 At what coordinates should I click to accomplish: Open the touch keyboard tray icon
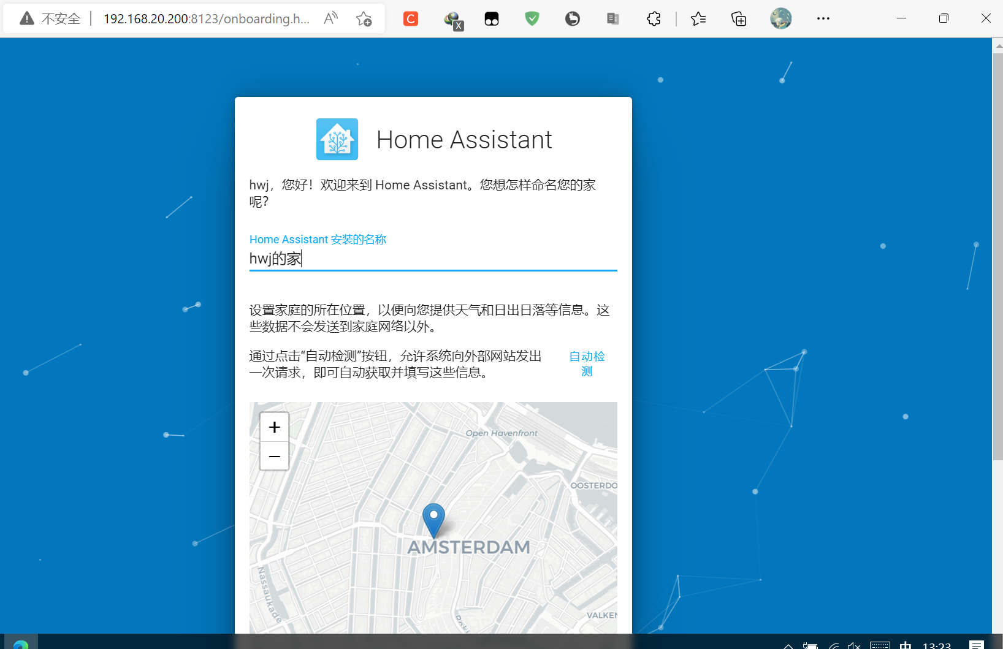point(880,645)
